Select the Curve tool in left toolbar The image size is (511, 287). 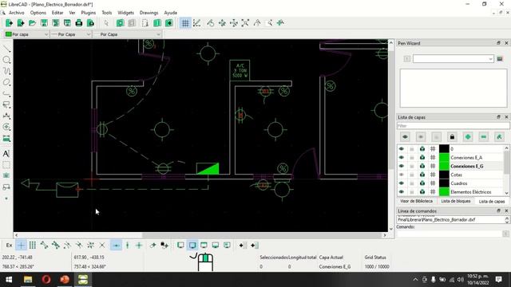point(6,71)
